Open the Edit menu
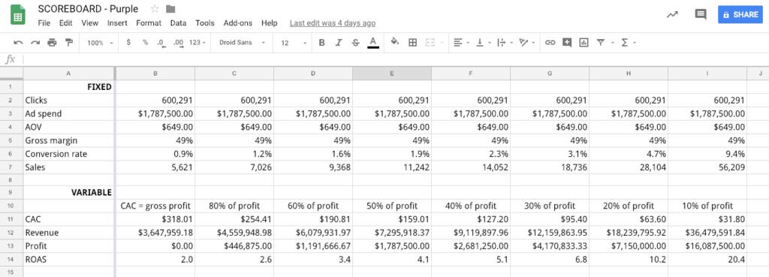 (x=66, y=23)
